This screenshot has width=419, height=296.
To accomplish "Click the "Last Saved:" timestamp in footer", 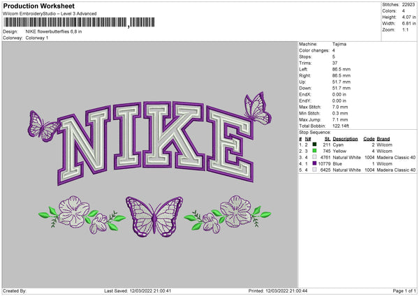I will pyautogui.click(x=138, y=291).
